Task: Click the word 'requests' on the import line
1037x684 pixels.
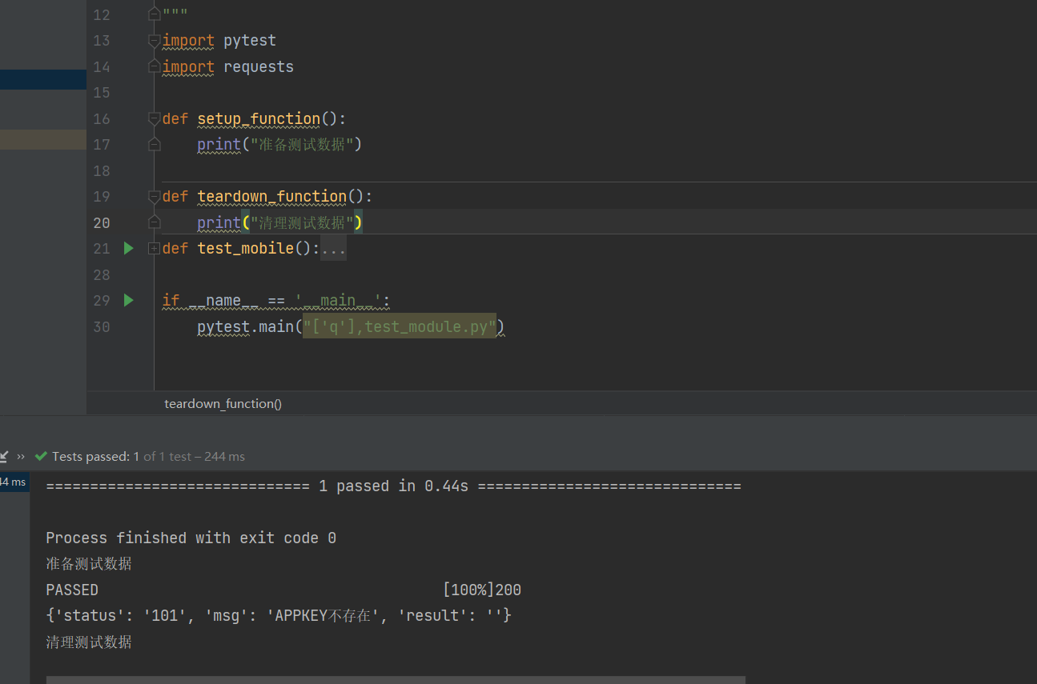Action: pos(259,67)
